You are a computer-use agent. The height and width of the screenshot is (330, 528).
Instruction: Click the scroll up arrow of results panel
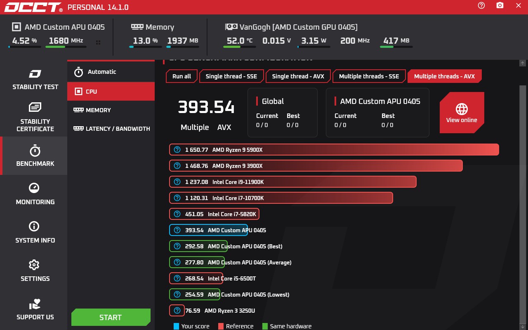[523, 63]
